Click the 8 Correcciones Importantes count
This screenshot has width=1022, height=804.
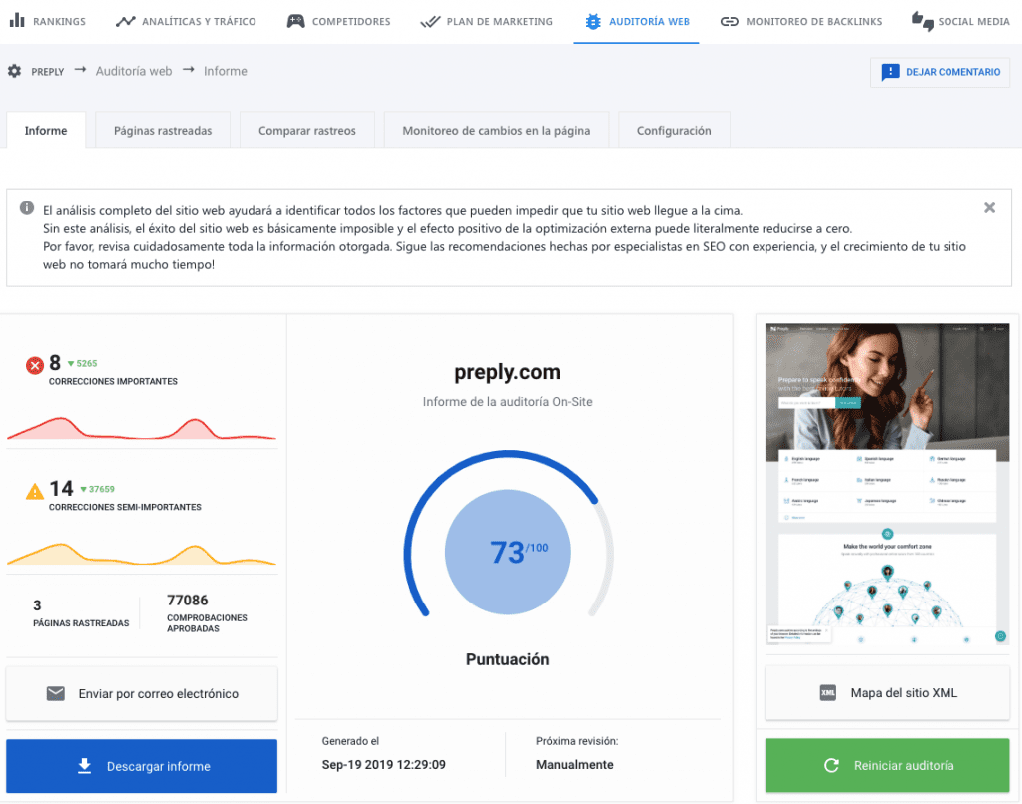pos(55,363)
